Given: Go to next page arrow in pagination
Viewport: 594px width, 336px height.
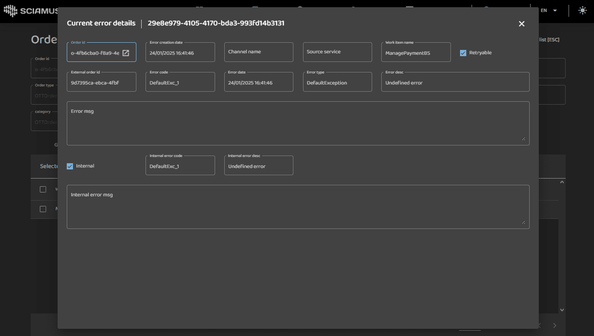Looking at the screenshot, I should (555, 325).
